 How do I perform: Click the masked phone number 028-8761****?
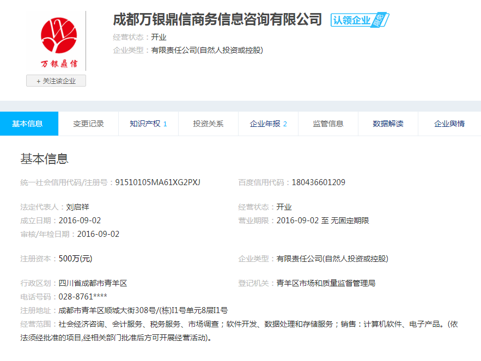[x=83, y=297]
